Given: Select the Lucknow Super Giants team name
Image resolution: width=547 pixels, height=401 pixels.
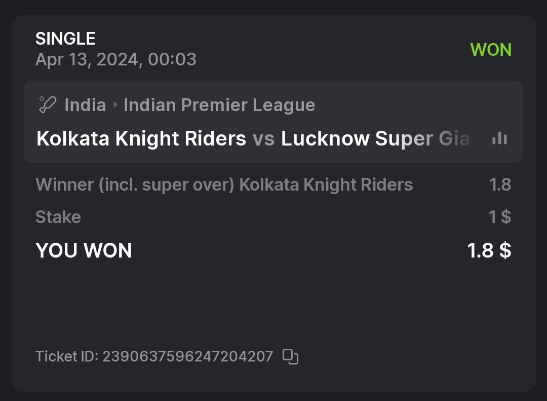Looking at the screenshot, I should click(375, 138).
